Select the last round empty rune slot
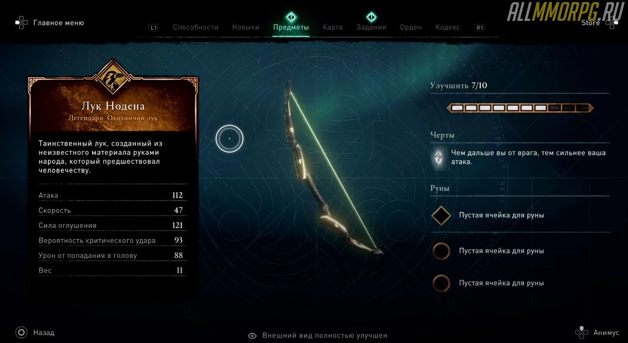 pos(441,283)
